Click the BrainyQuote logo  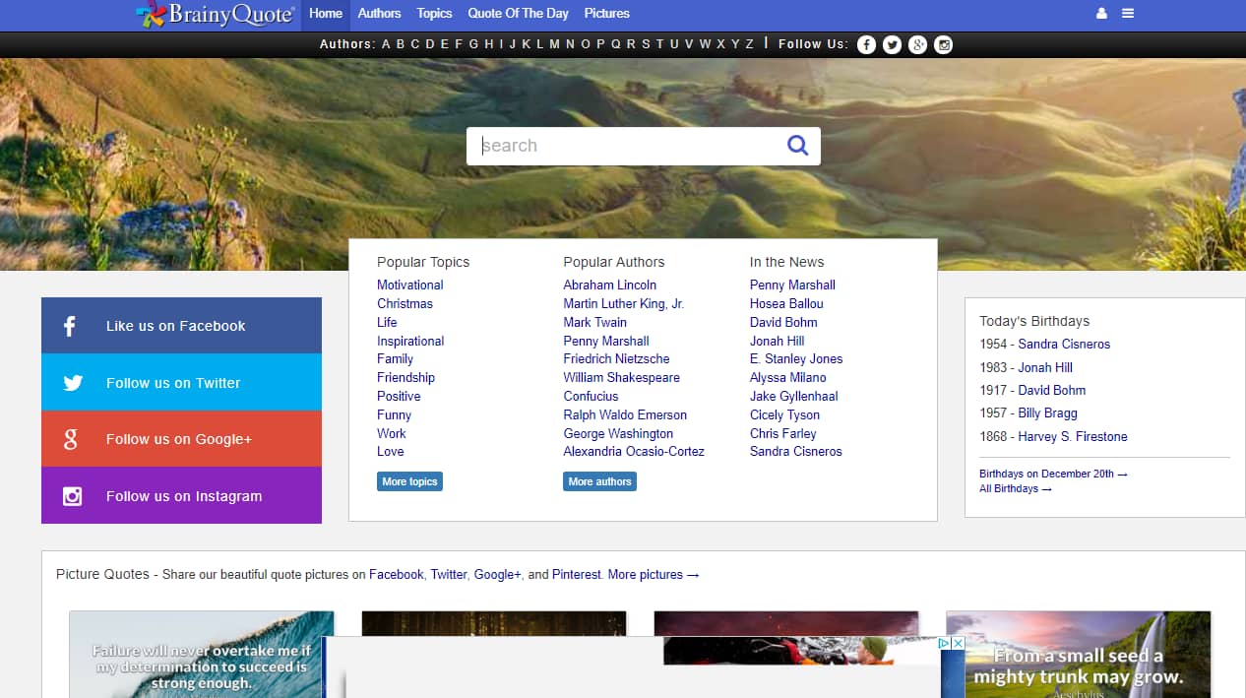[x=215, y=14]
